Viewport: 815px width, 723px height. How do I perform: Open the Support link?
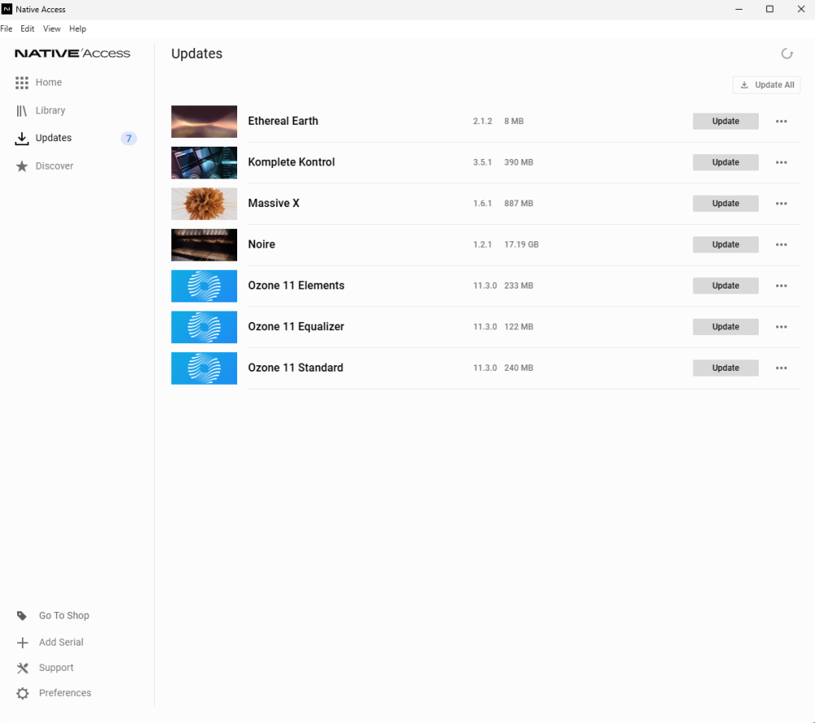(x=56, y=668)
